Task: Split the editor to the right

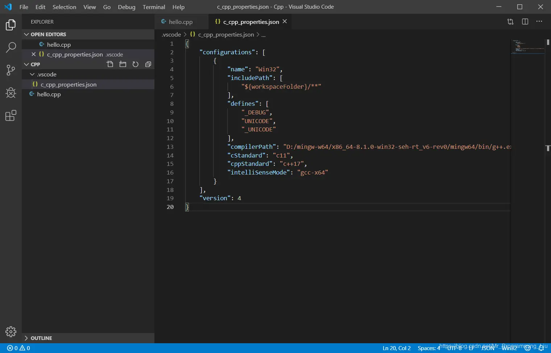Action: click(x=525, y=22)
